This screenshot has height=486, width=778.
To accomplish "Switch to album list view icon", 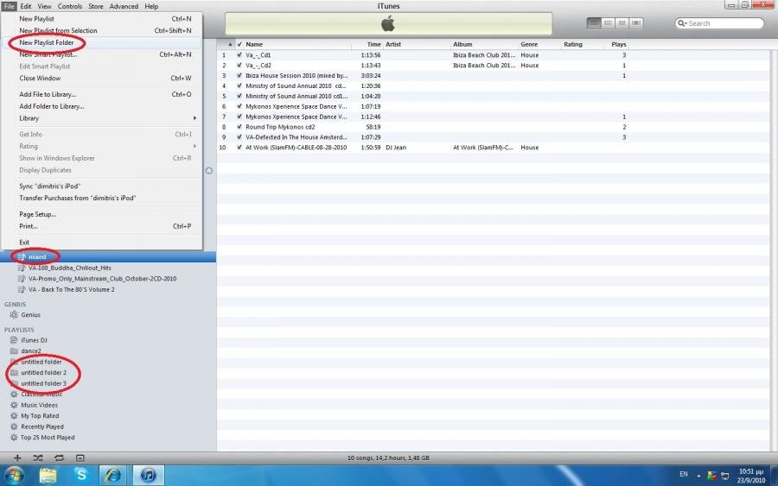I will 608,23.
